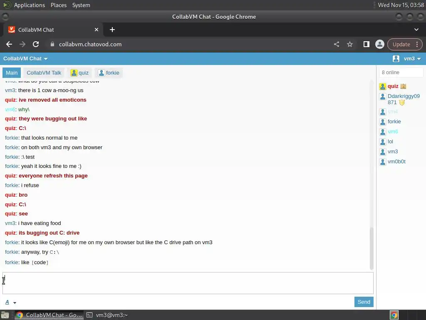
Task: Focus the chat message input box
Action: pyautogui.click(x=188, y=283)
